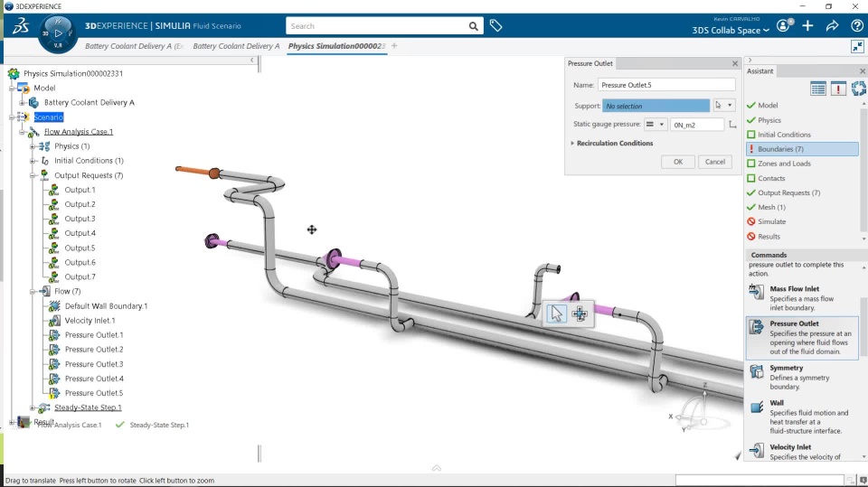Click the Support No selection field
Image resolution: width=868 pixels, height=487 pixels.
pyautogui.click(x=656, y=105)
